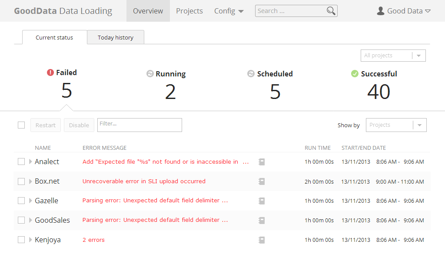Viewport: 445px width, 267px height.
Task: Switch to the Today history tab
Action: point(116,37)
